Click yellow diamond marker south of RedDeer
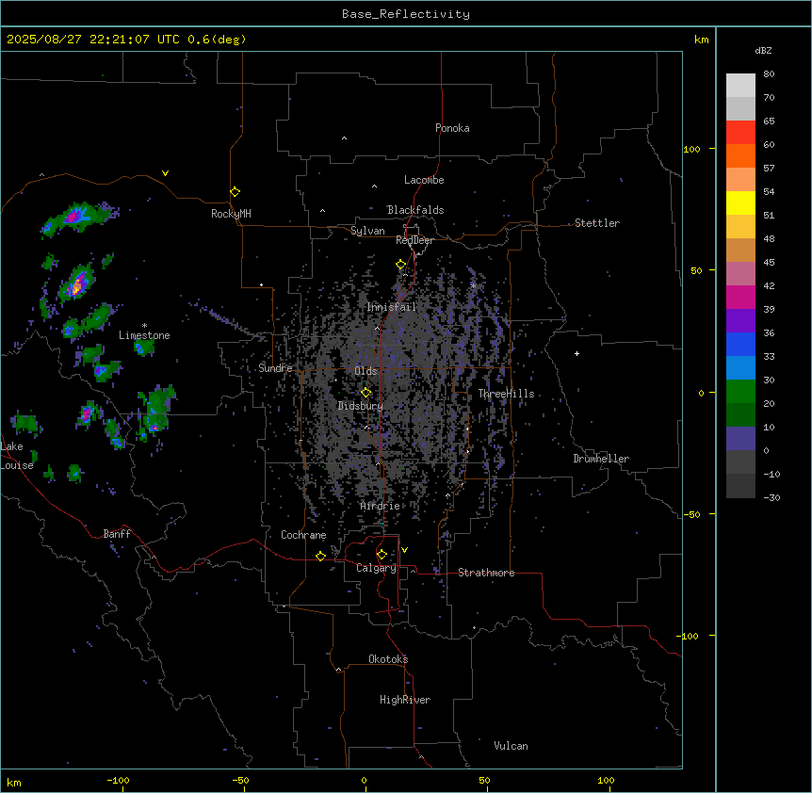 [x=401, y=265]
